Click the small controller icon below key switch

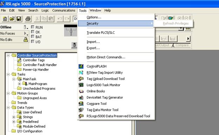point(74,45)
